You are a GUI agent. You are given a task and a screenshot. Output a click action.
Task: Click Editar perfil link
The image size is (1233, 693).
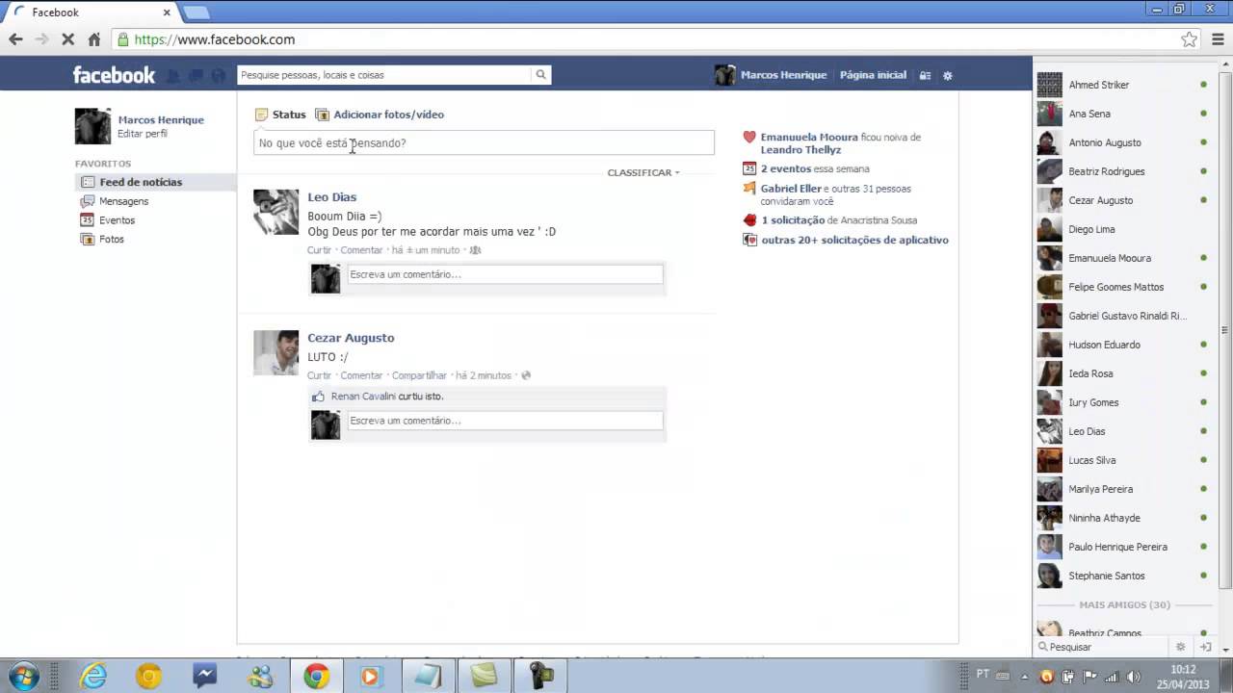[143, 134]
